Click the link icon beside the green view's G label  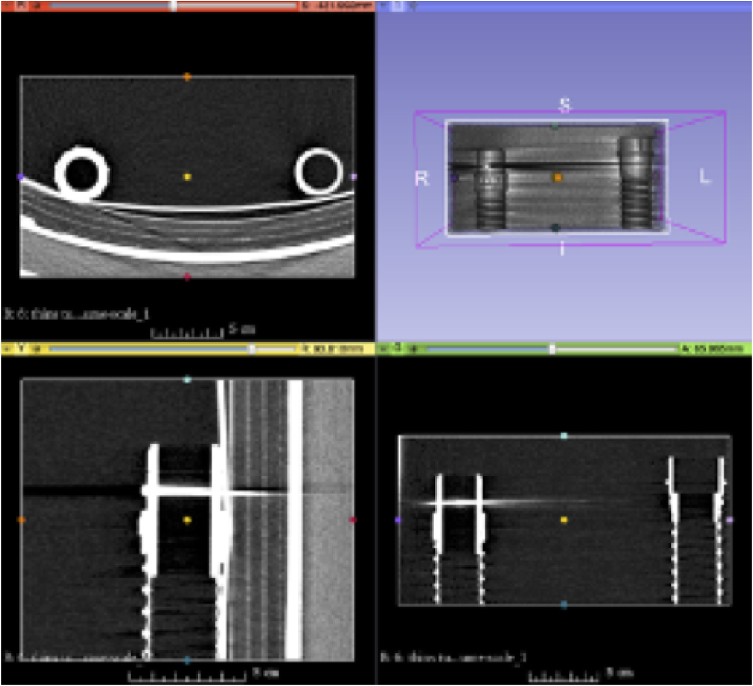(414, 348)
